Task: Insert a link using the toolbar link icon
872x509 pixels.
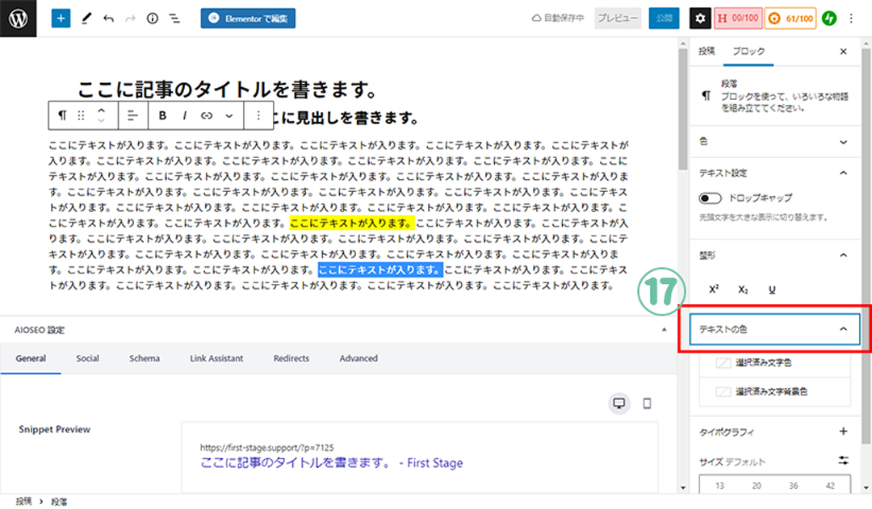Action: tap(206, 115)
